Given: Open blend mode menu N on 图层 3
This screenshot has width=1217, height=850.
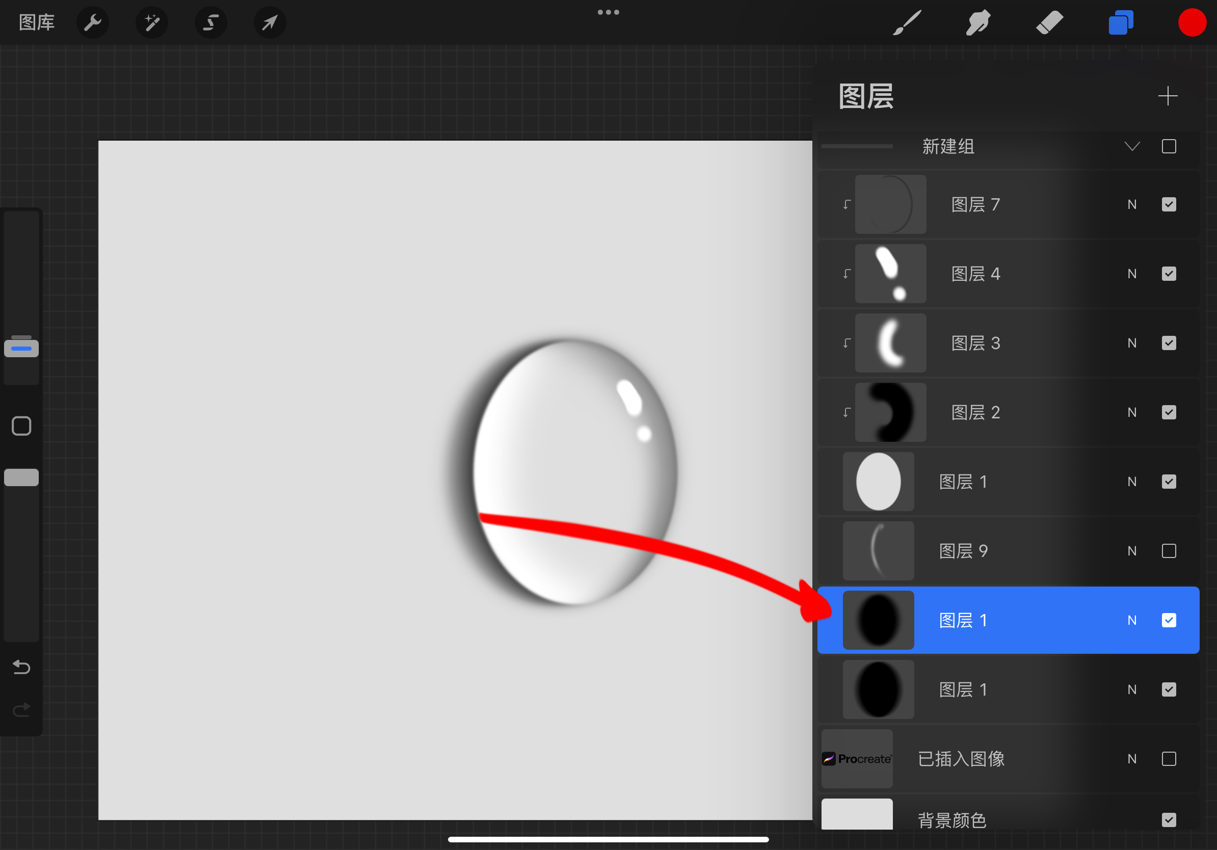Looking at the screenshot, I should 1132,343.
